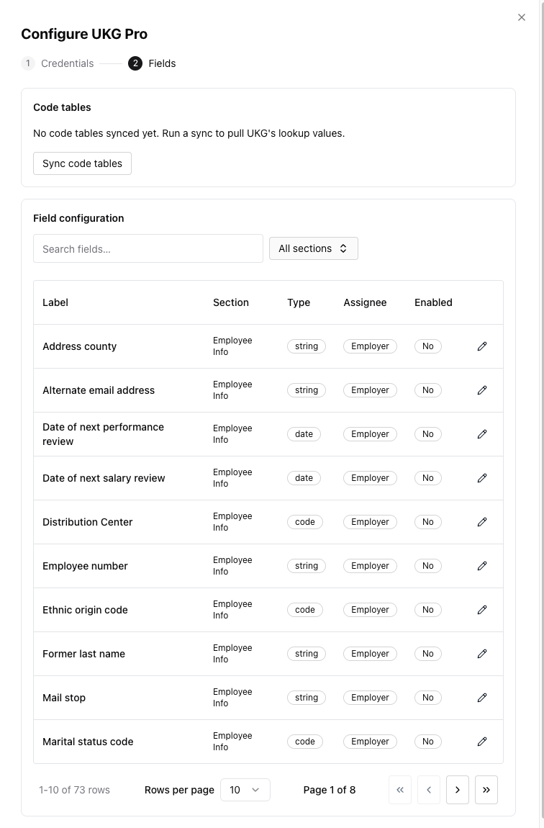The height and width of the screenshot is (828, 544).
Task: Edit the Mail stop field
Action: click(x=481, y=698)
